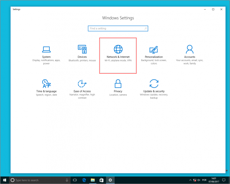Click the Network & Internet label
Screen dimensions: 230x184
pos(118,57)
